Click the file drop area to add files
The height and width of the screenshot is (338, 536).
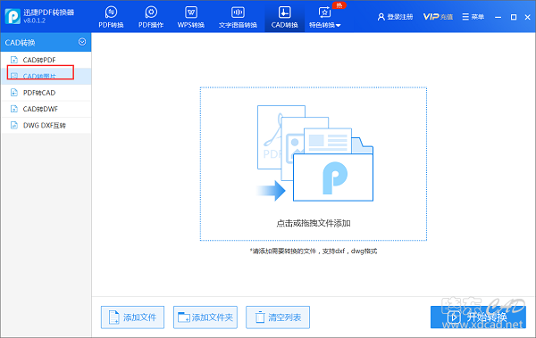pyautogui.click(x=314, y=164)
